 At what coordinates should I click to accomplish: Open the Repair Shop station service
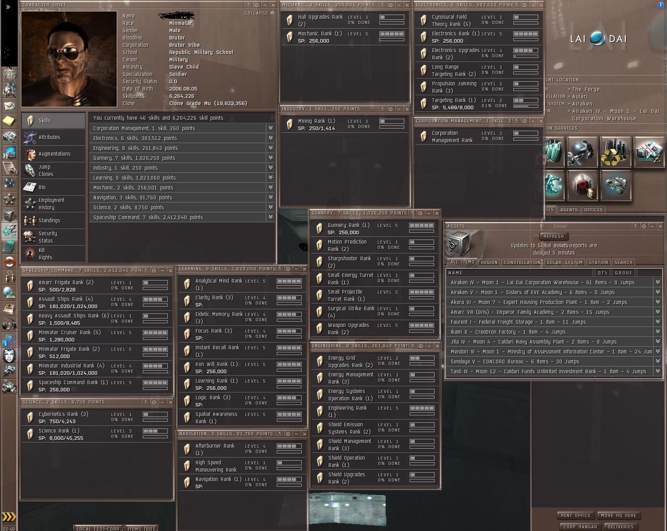(582, 152)
